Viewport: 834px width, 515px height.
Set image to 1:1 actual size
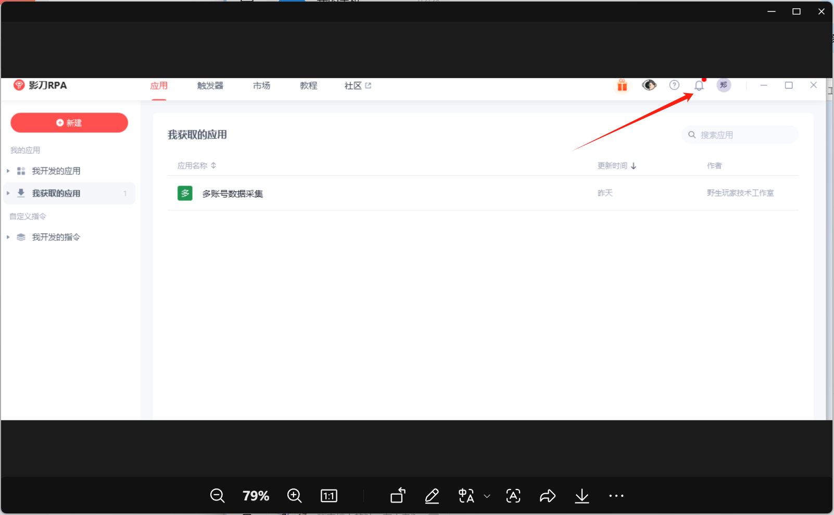(329, 496)
